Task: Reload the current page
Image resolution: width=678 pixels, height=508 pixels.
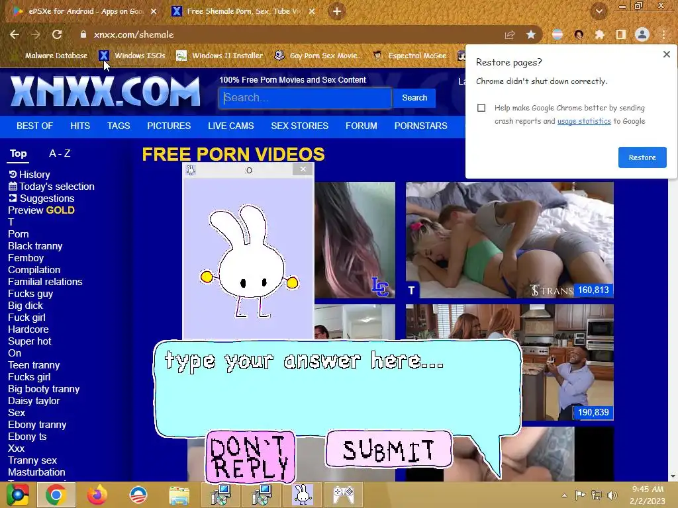Action: tap(57, 34)
